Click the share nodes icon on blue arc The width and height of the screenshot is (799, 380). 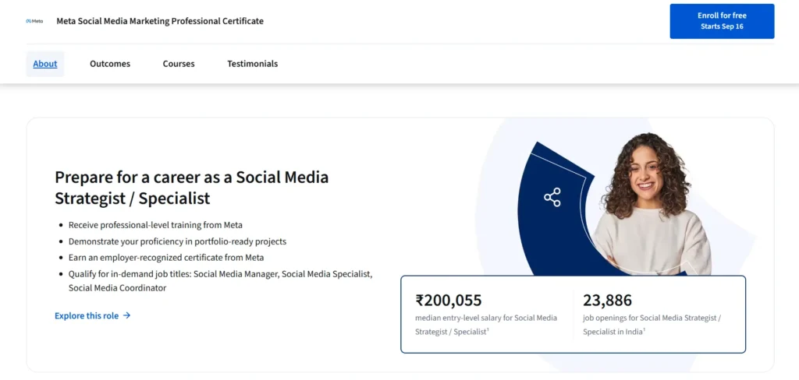coord(552,197)
